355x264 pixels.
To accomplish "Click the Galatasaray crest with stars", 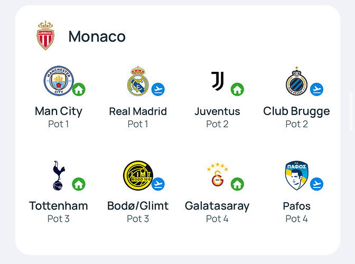I will tap(218, 174).
